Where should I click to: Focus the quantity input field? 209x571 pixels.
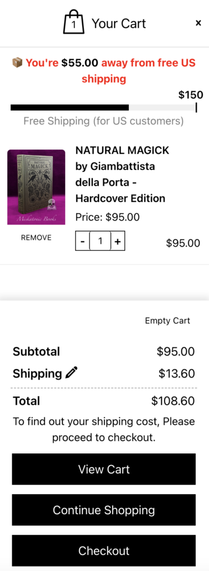tap(100, 241)
